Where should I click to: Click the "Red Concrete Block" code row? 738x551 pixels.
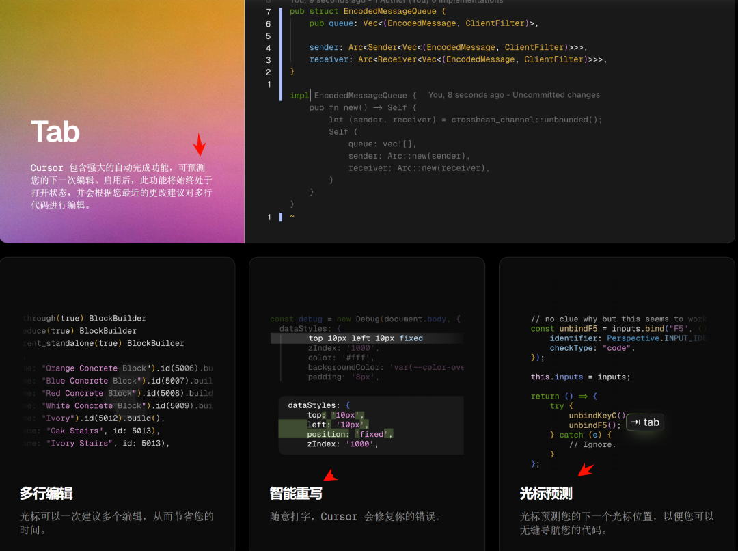pos(118,393)
